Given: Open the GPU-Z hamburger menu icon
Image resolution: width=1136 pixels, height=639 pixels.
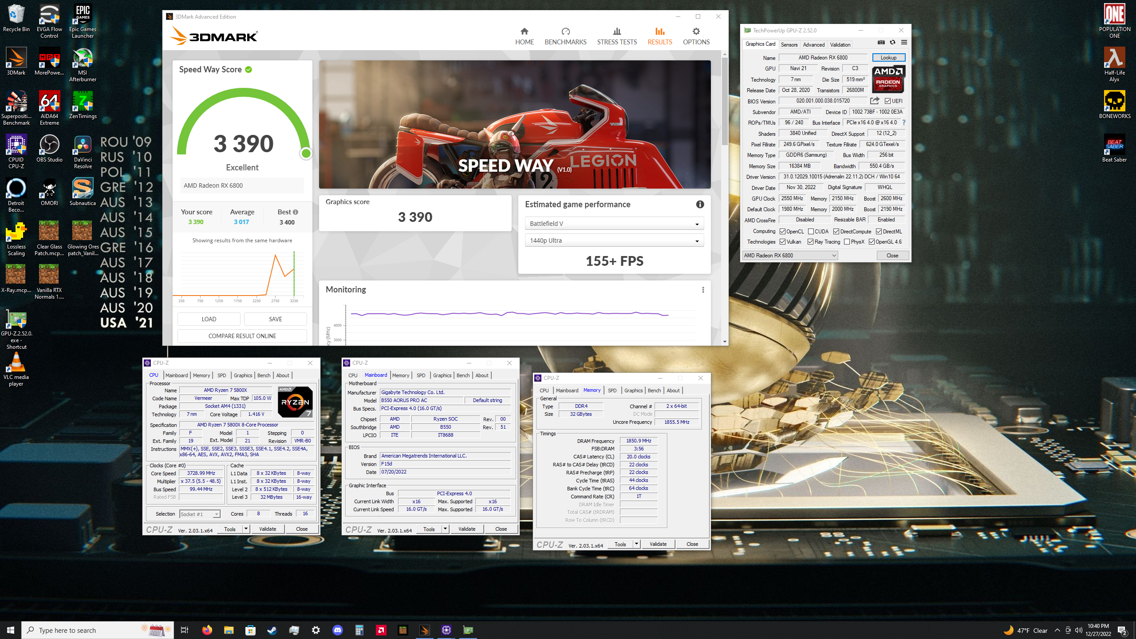Looking at the screenshot, I should click(904, 43).
